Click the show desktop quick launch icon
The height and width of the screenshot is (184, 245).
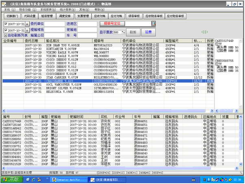[x=28, y=180]
